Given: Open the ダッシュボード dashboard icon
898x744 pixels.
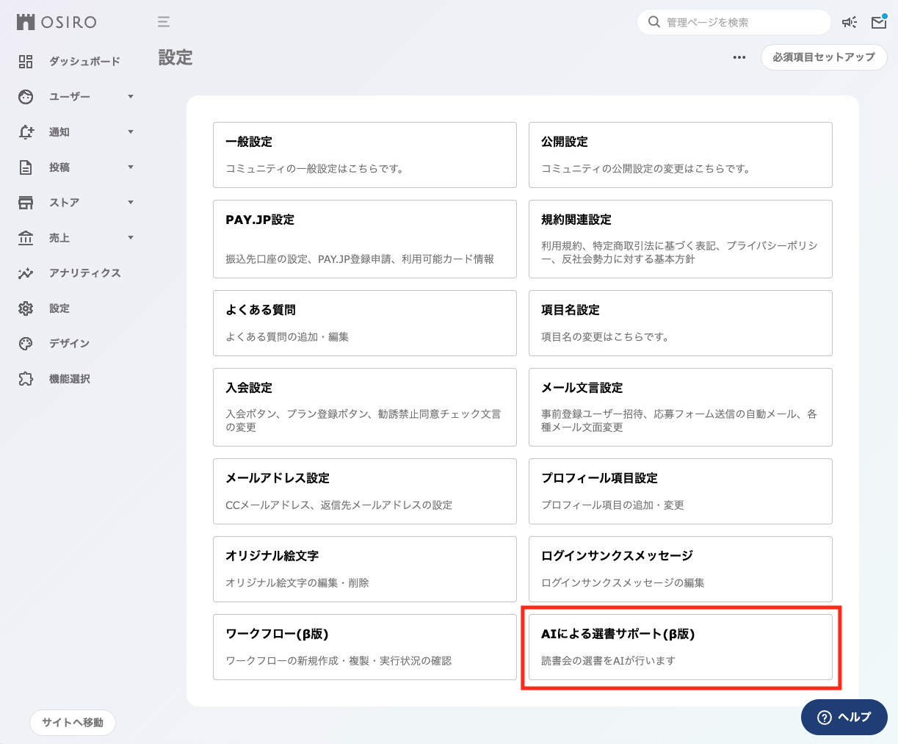Looking at the screenshot, I should pos(26,62).
